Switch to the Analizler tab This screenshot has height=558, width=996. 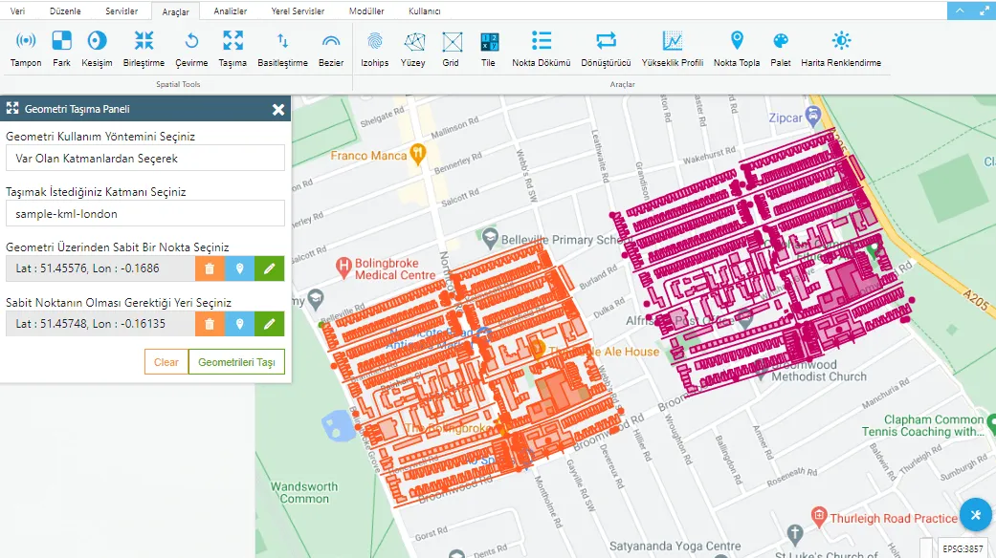230,11
